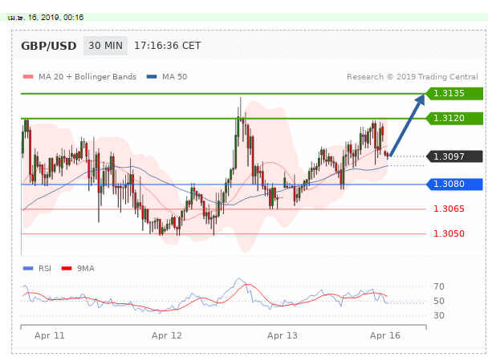Click the 1.3120 green resistance label
The width and height of the screenshot is (488, 357).
(454, 118)
